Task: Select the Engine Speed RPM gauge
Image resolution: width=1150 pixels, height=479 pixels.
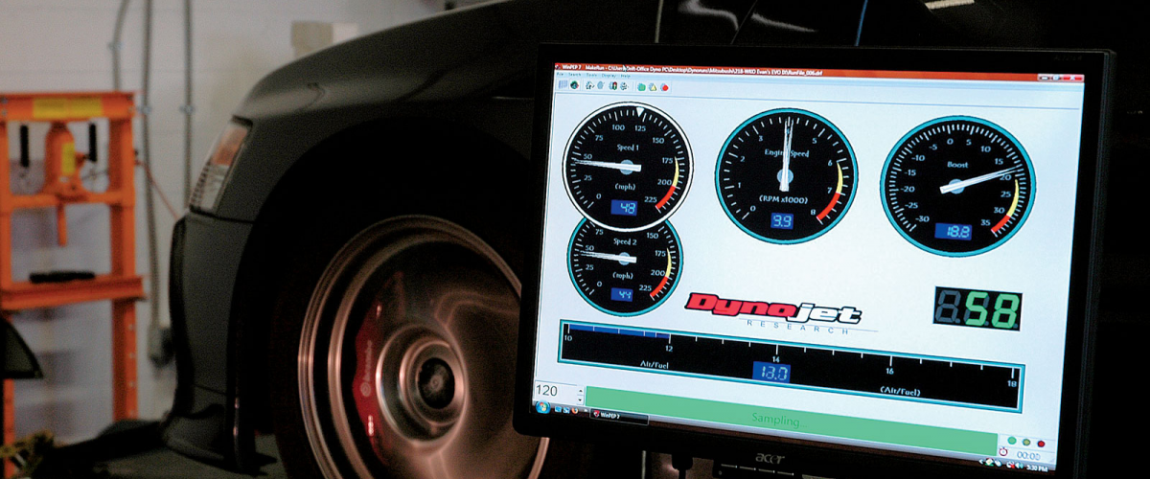Action: (786, 175)
